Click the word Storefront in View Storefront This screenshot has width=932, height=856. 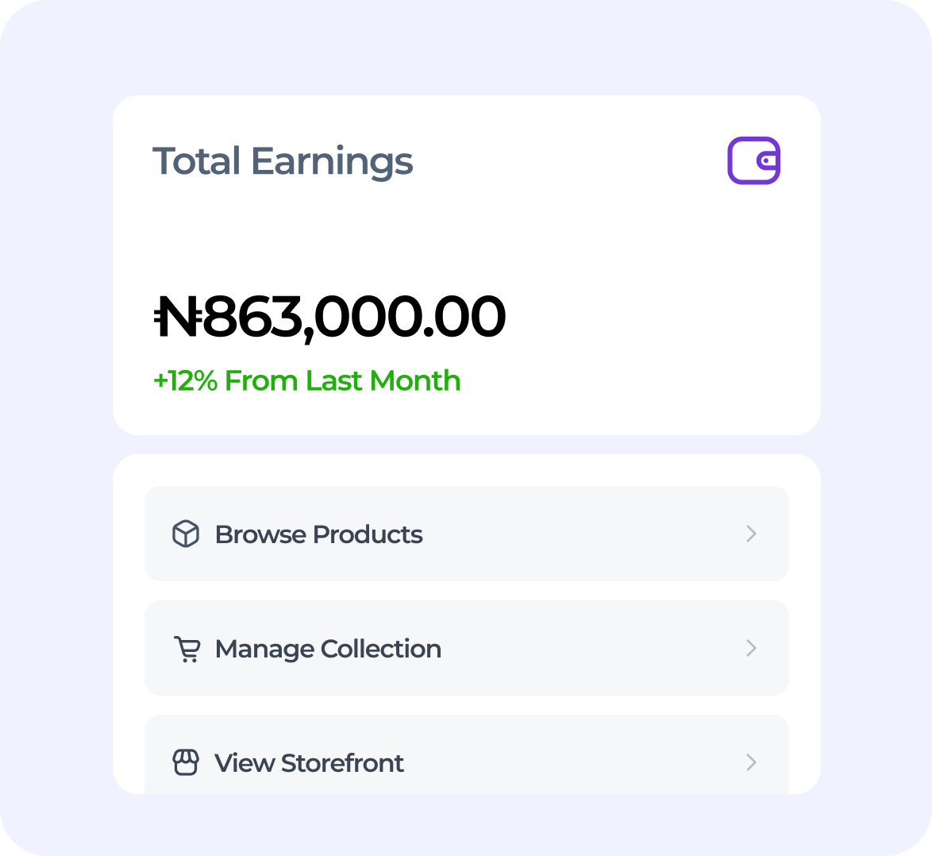pyautogui.click(x=342, y=763)
